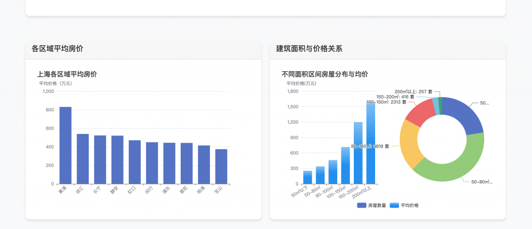Click the 900 y-axis value
The height and width of the screenshot is (229, 532).
point(295,138)
